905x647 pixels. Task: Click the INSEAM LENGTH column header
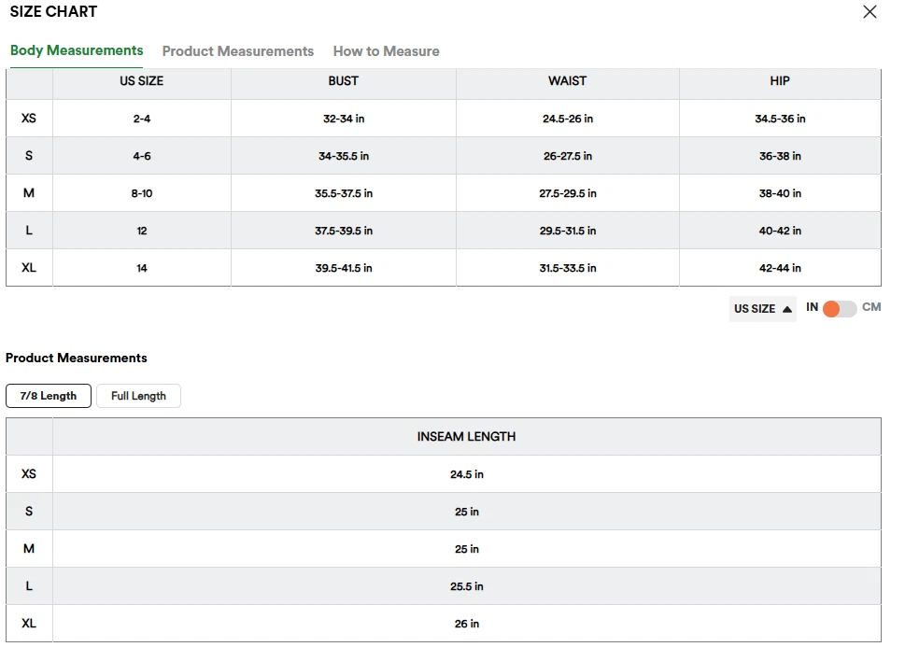pos(466,437)
